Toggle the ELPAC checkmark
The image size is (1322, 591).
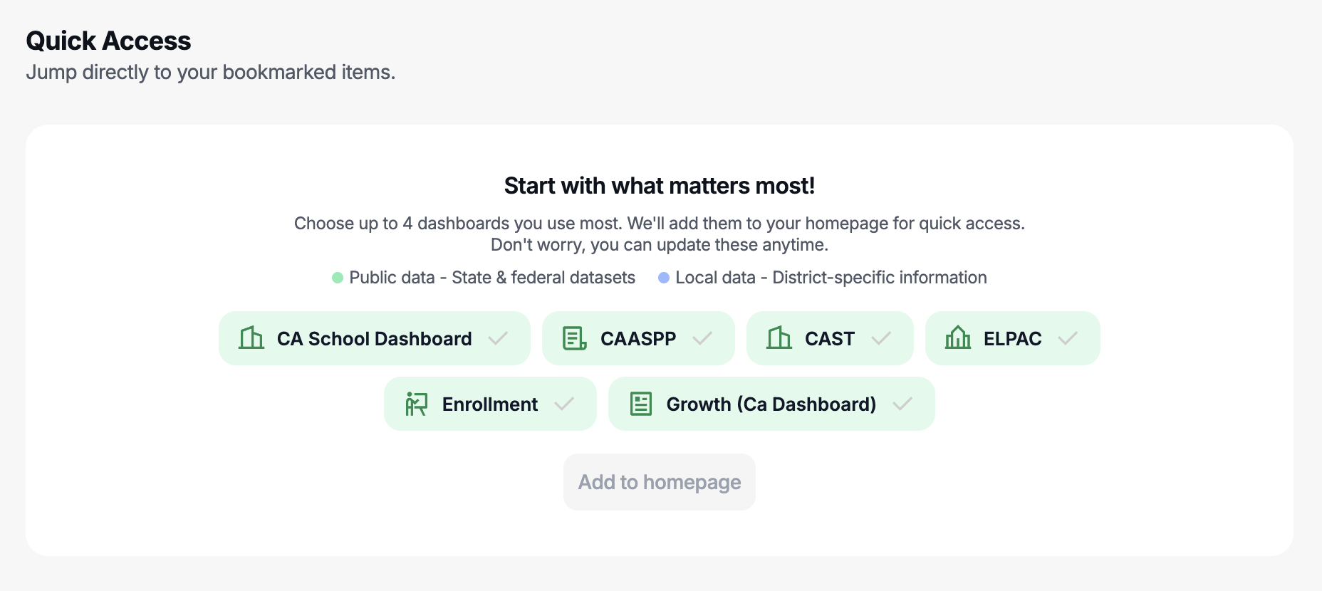pos(1068,338)
